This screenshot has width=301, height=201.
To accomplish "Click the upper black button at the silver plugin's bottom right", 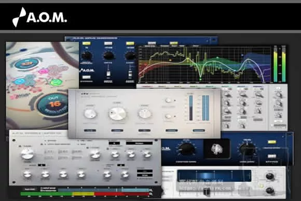I will (145, 171).
